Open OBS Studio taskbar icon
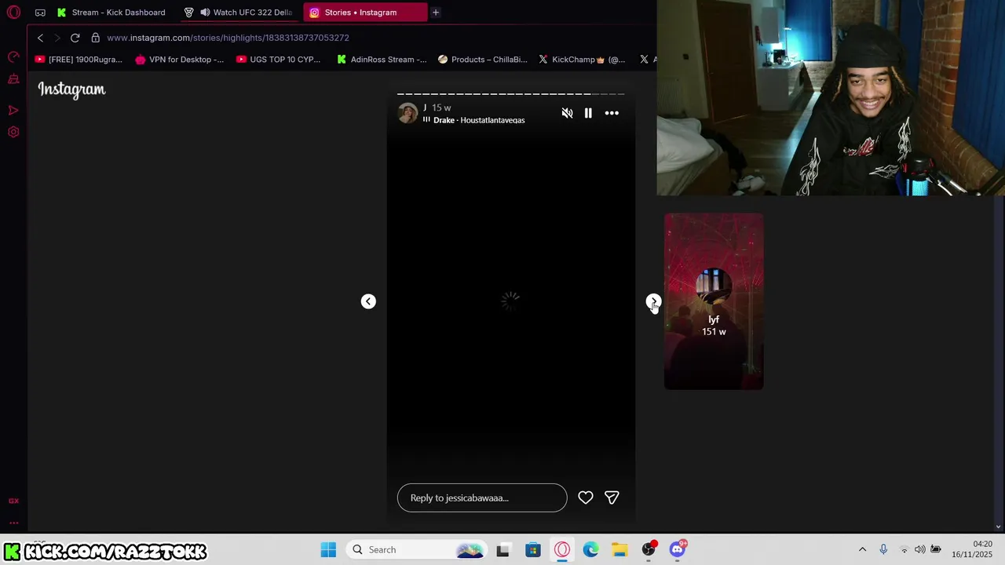 [649, 549]
